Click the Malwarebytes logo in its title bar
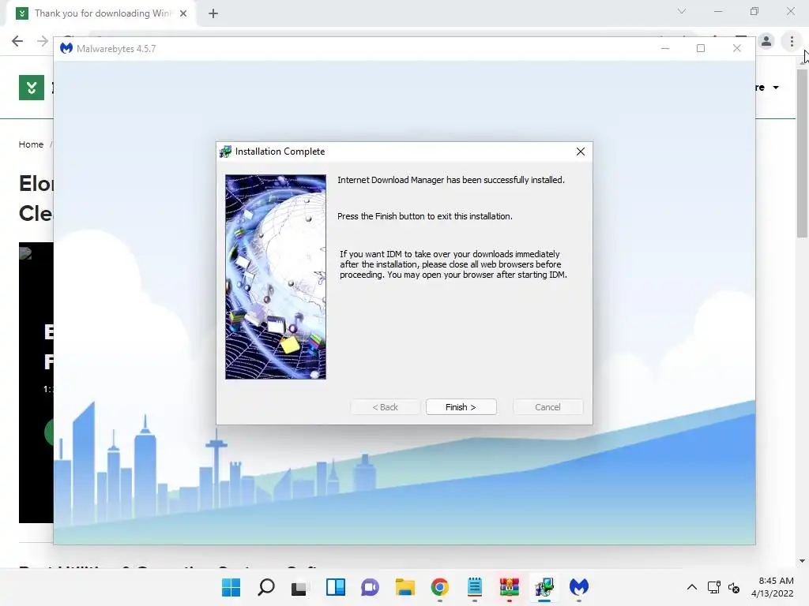The width and height of the screenshot is (809, 606). coord(66,48)
